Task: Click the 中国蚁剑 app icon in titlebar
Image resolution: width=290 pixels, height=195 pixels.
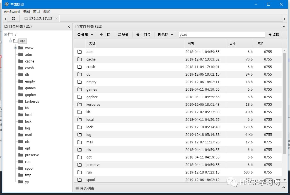Action: click(7, 4)
